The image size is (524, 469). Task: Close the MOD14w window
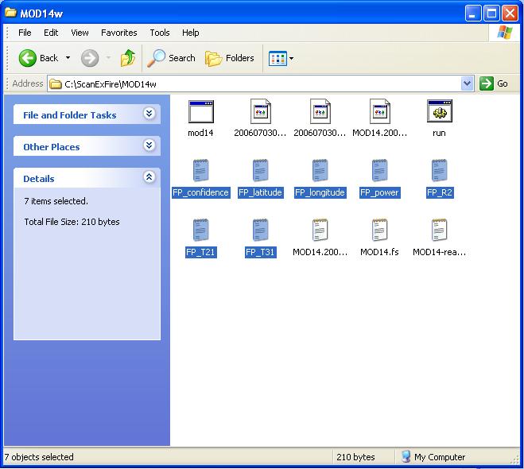click(x=510, y=14)
